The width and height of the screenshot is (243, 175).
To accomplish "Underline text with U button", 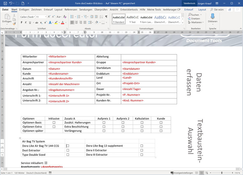I will pyautogui.click(x=30, y=22).
